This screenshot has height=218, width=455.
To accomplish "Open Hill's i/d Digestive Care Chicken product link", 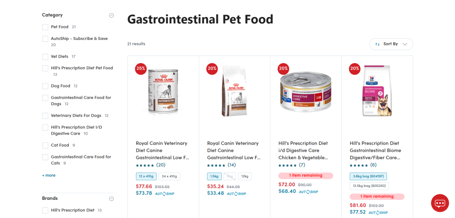I will [x=303, y=151].
